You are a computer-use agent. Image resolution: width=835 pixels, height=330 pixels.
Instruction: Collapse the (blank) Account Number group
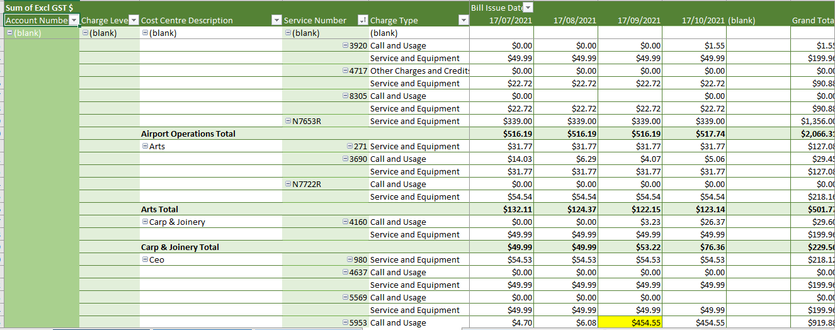coord(9,33)
